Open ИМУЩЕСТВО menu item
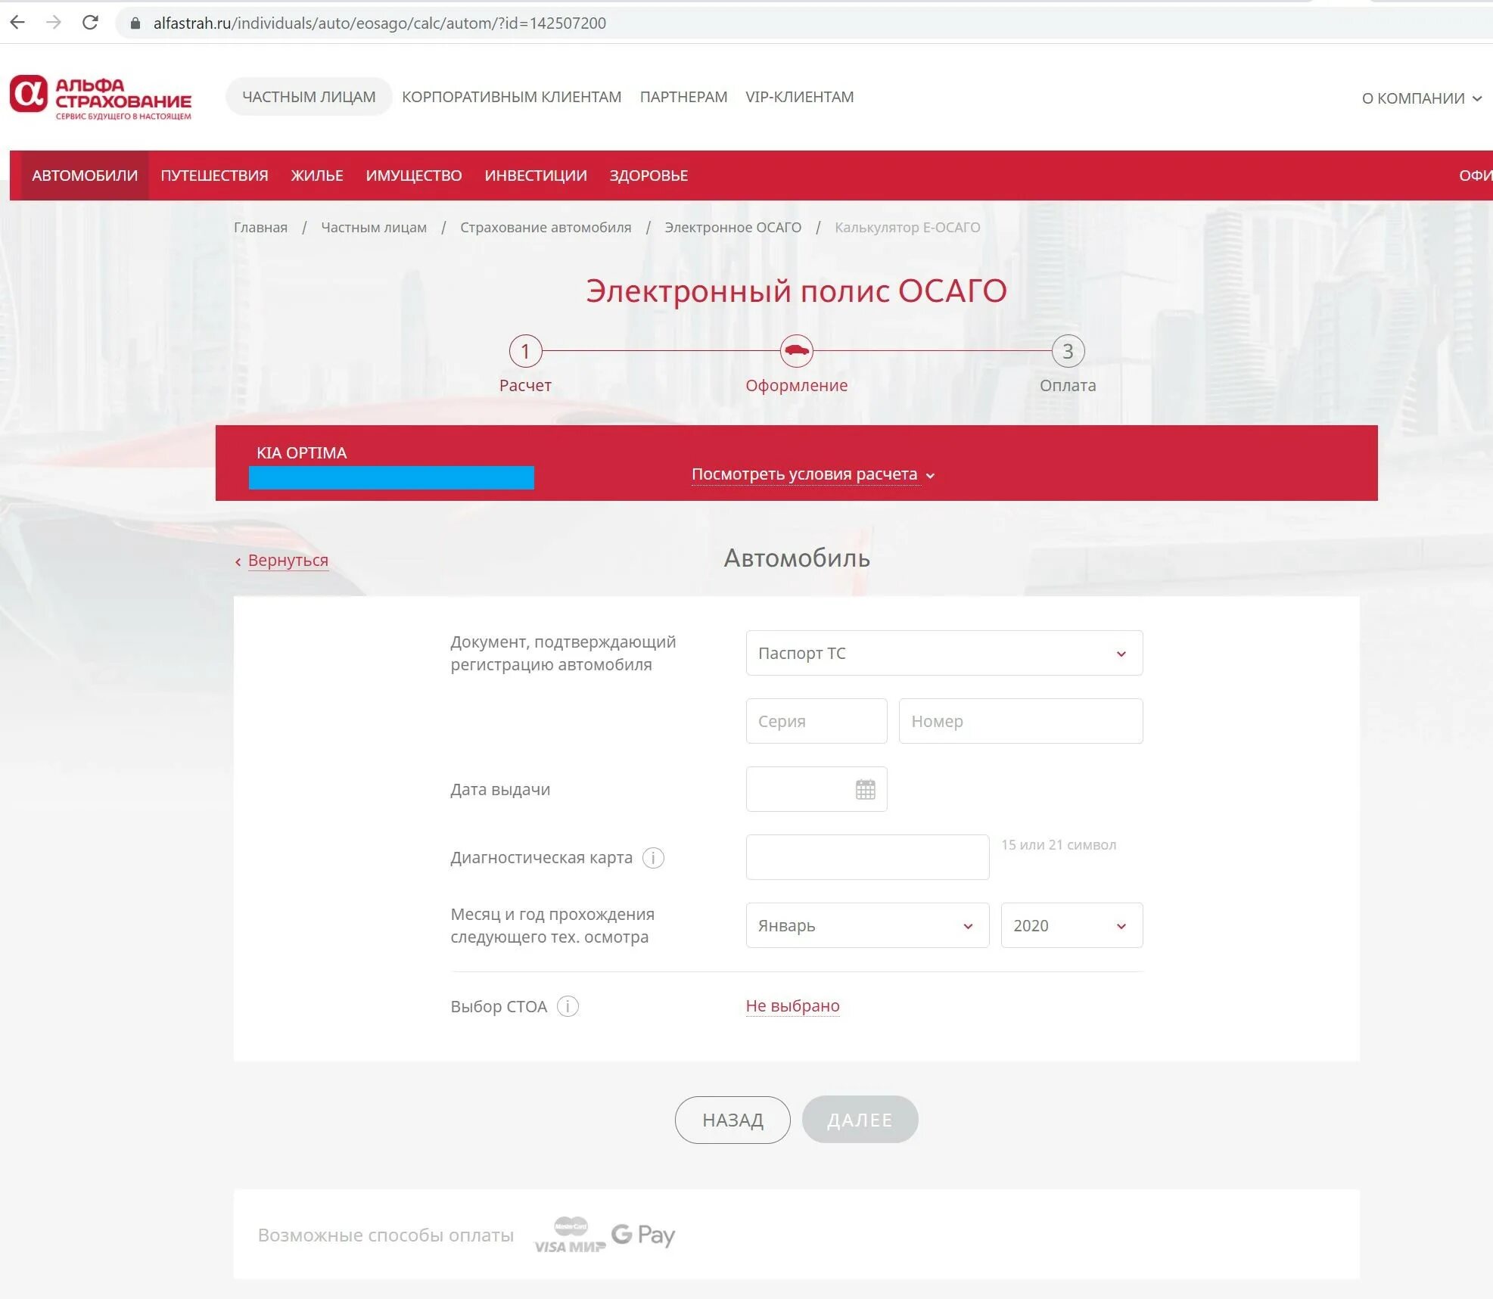Screen dimensions: 1493x1299 (x=414, y=176)
